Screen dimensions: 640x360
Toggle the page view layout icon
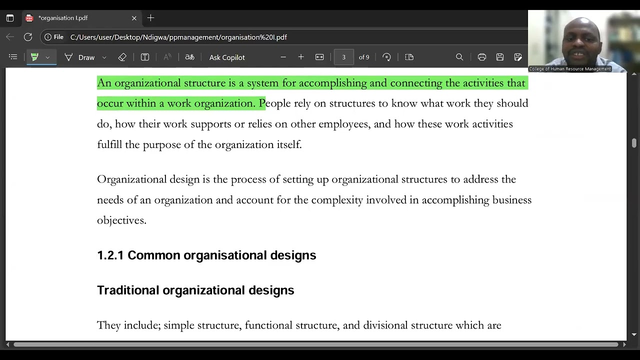point(409,57)
